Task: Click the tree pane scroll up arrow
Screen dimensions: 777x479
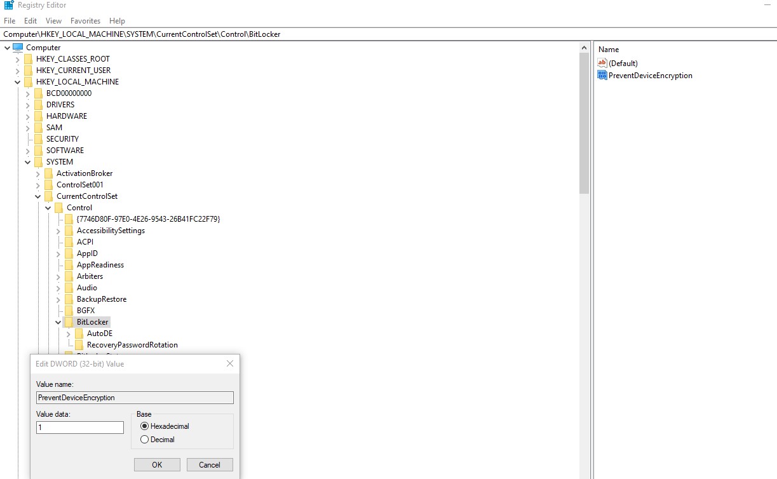Action: [x=584, y=48]
